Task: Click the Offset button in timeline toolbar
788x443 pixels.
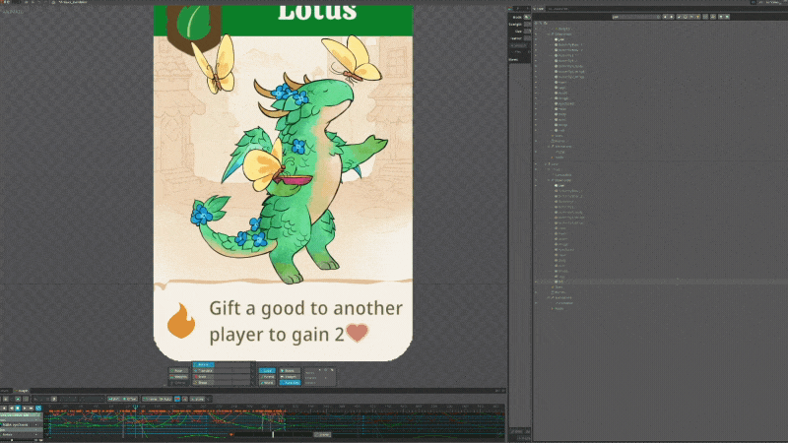Action: click(x=130, y=399)
